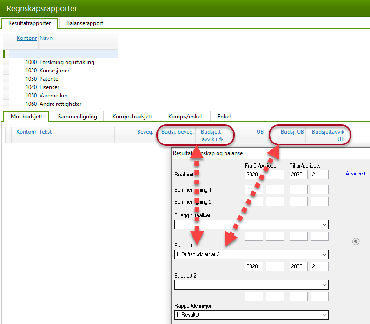Click Budsjett 1 from-period field showing 1
This screenshot has height=324, width=370.
pyautogui.click(x=275, y=266)
